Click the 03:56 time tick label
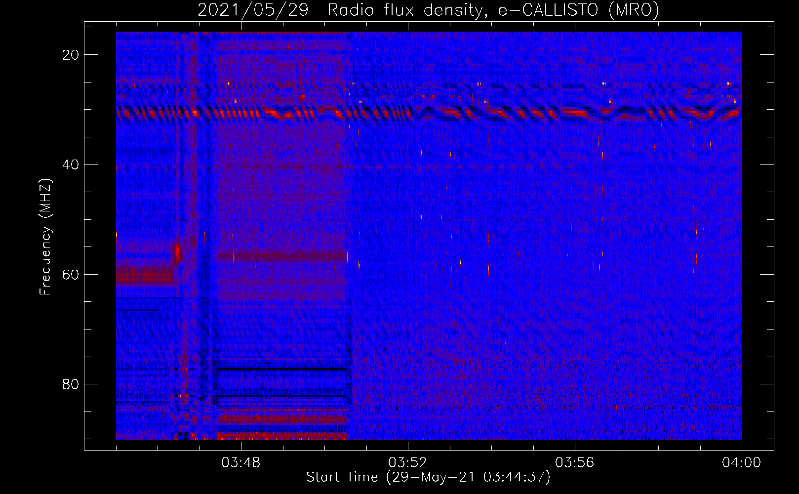The height and width of the screenshot is (494, 799). click(575, 463)
